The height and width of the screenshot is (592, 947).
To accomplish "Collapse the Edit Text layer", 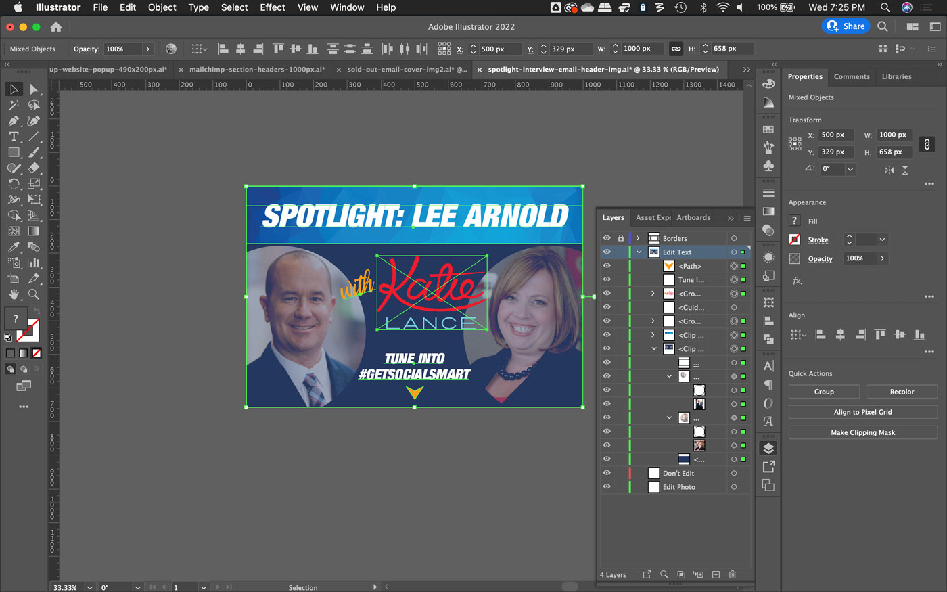I will coord(639,252).
